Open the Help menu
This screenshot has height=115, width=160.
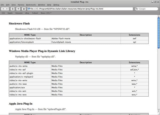49,5
